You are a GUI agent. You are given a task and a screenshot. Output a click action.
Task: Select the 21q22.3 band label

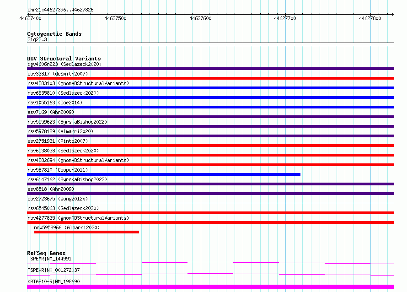[x=37, y=39]
